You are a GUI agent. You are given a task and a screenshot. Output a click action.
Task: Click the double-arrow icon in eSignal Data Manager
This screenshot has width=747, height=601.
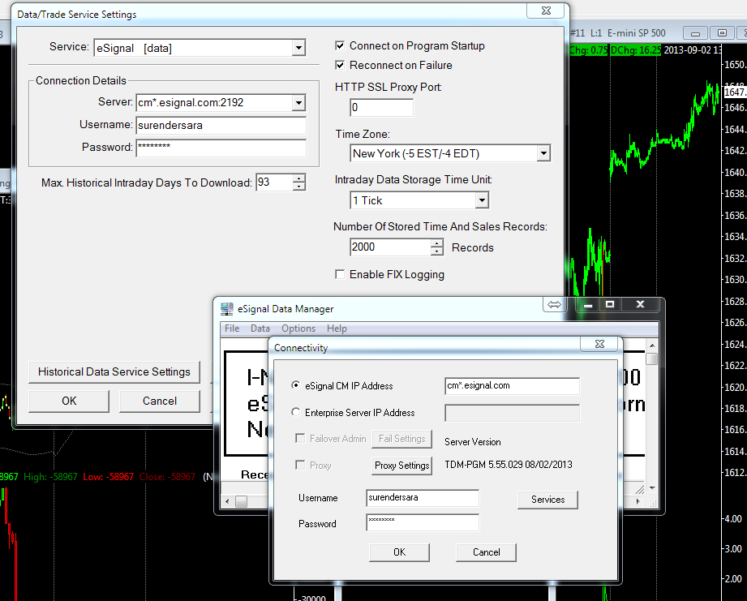tap(554, 304)
